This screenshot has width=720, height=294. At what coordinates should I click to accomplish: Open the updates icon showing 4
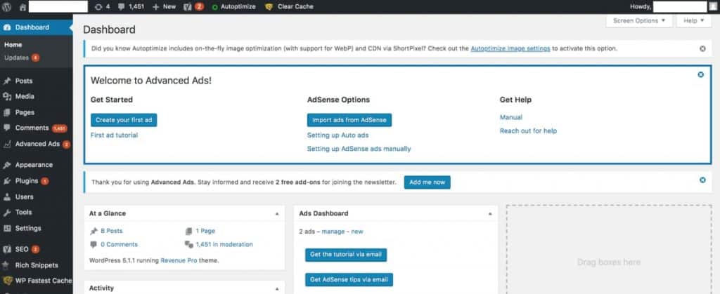102,7
